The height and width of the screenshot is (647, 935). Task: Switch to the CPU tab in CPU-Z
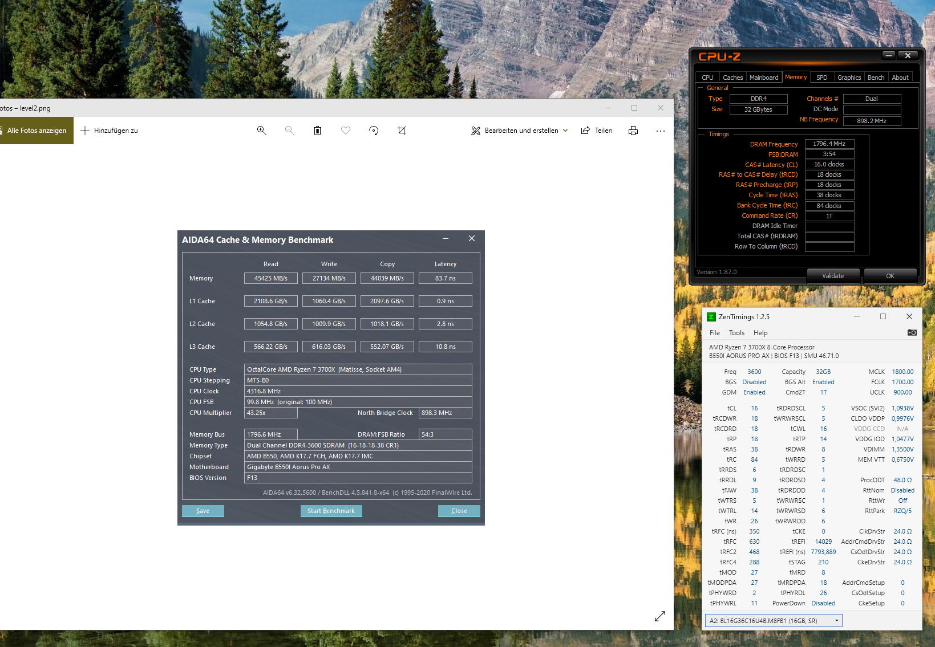pyautogui.click(x=707, y=78)
